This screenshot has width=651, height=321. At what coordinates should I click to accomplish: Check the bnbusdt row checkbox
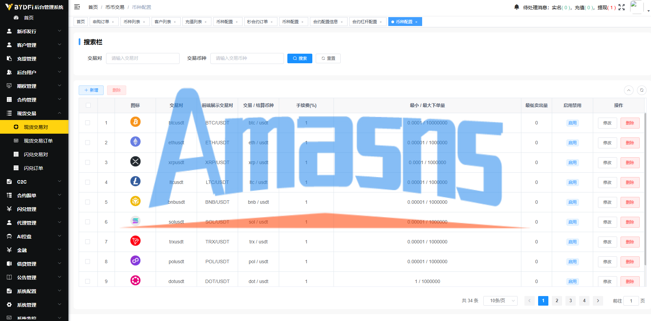pyautogui.click(x=88, y=202)
